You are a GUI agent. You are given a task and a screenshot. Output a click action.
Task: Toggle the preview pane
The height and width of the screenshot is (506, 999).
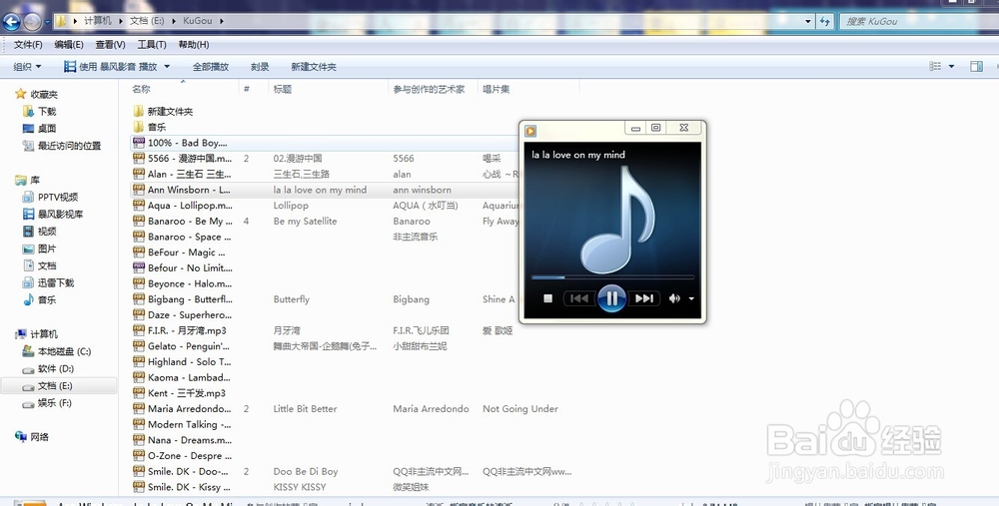click(976, 66)
